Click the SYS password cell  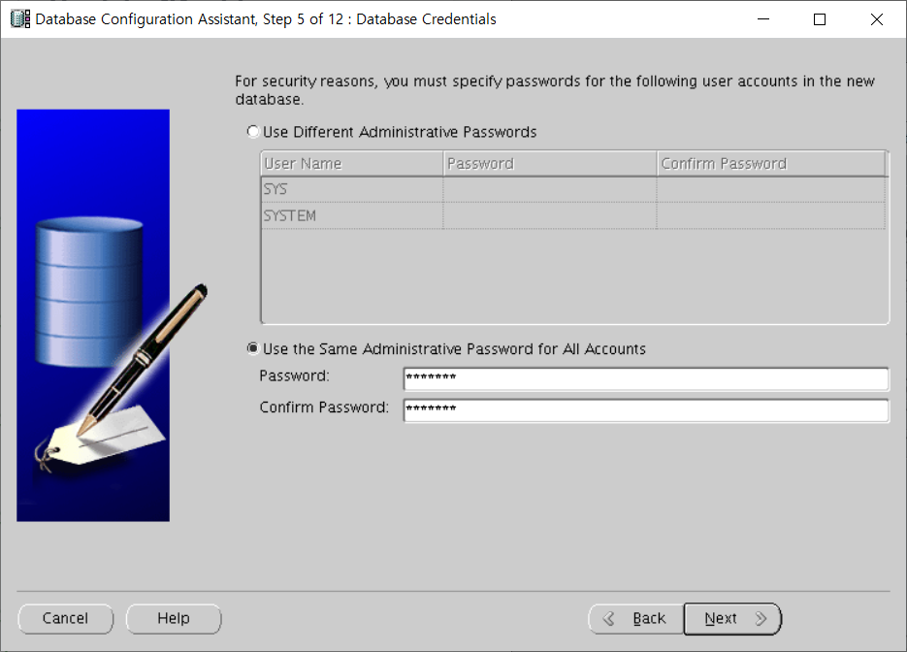click(x=549, y=189)
